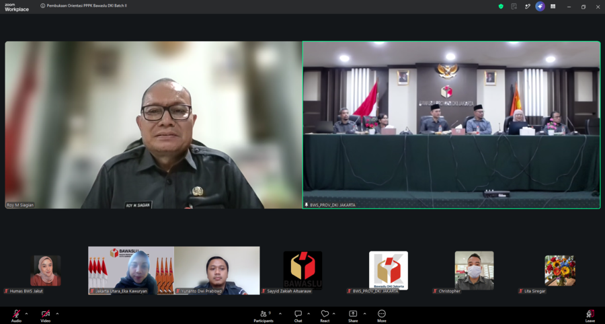Screen dimensions: 605x324
Task: Click muted mic icon beside Jakarta Utara_Eka Kawuryan
Action: (x=92, y=291)
